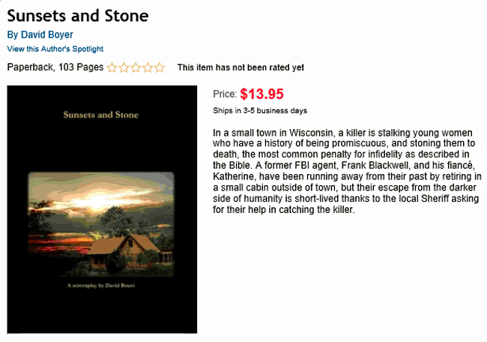Click the Sunsets and Stone page heading
Viewport: 487px width, 342px height.
click(x=78, y=16)
